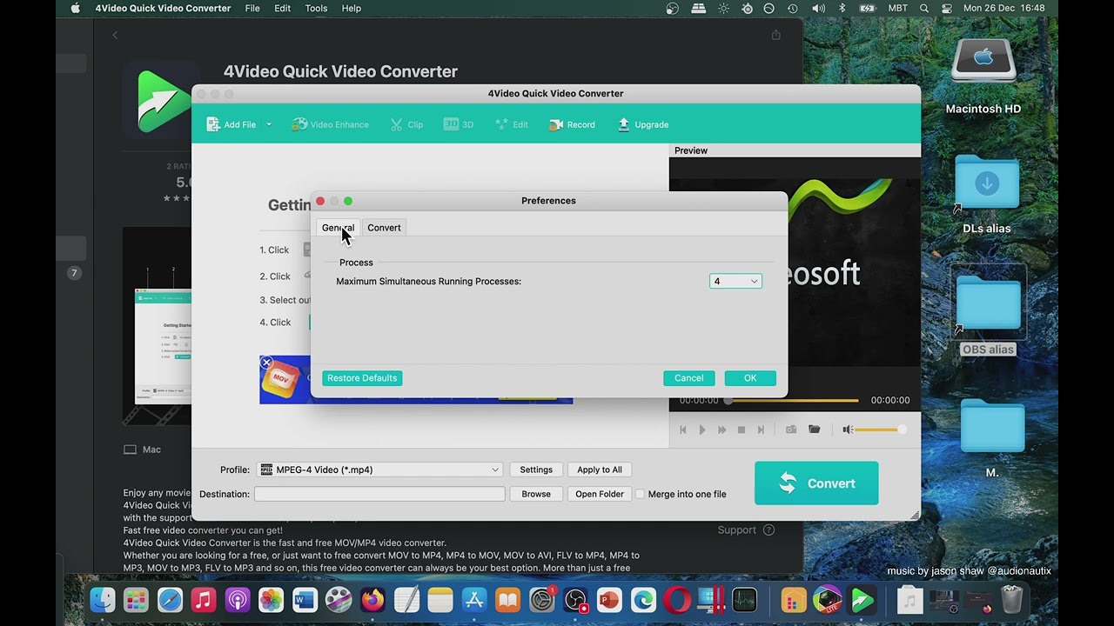This screenshot has width=1114, height=626.
Task: Open App Store icon in Dock
Action: point(474,600)
